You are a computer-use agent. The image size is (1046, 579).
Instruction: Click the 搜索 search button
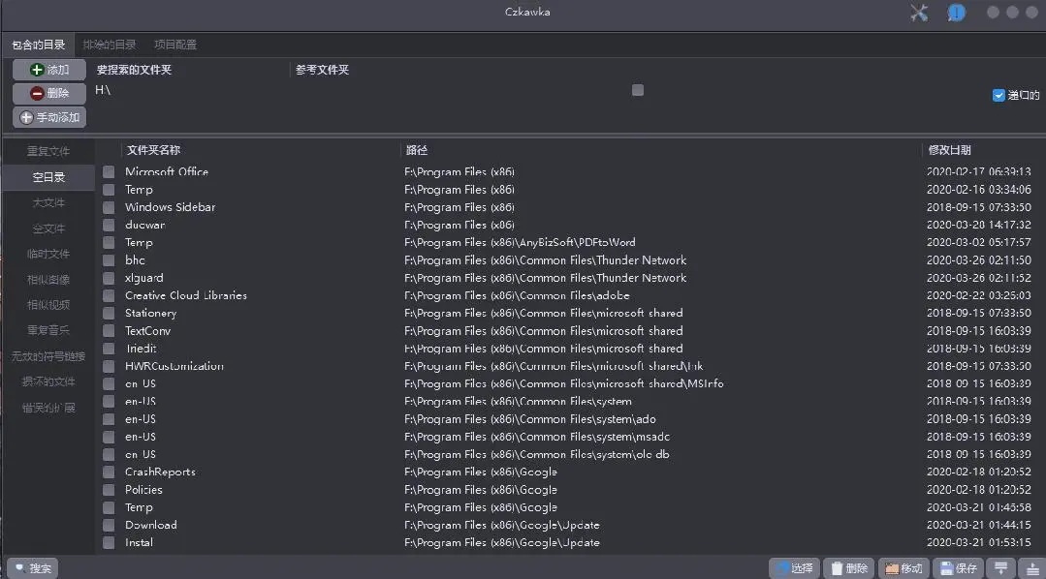click(x=33, y=568)
